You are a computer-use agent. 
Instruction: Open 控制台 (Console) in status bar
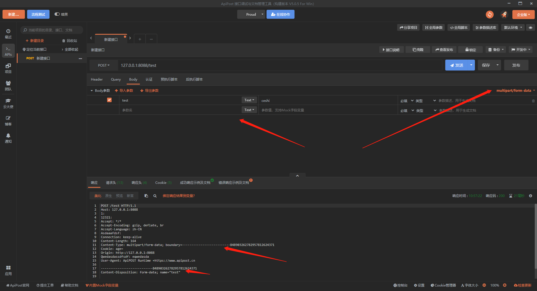[401, 285]
